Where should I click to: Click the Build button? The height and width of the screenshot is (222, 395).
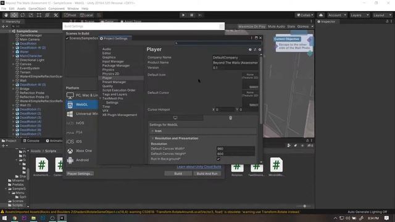coord(178,174)
